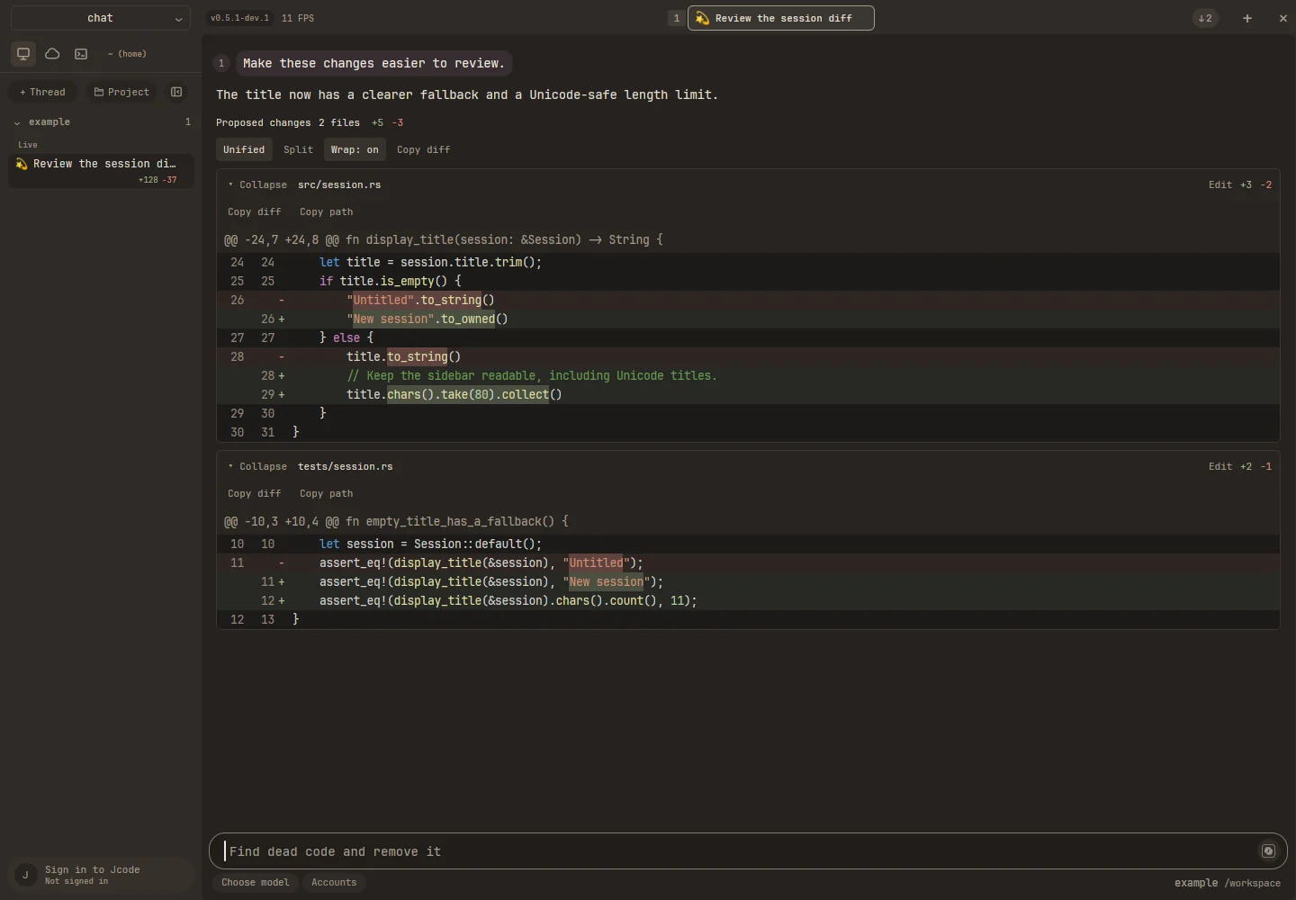Copy path for src/session.rs
1296x900 pixels.
point(327,211)
